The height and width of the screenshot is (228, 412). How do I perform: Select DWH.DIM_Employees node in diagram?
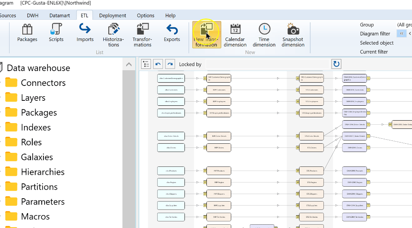point(355,101)
